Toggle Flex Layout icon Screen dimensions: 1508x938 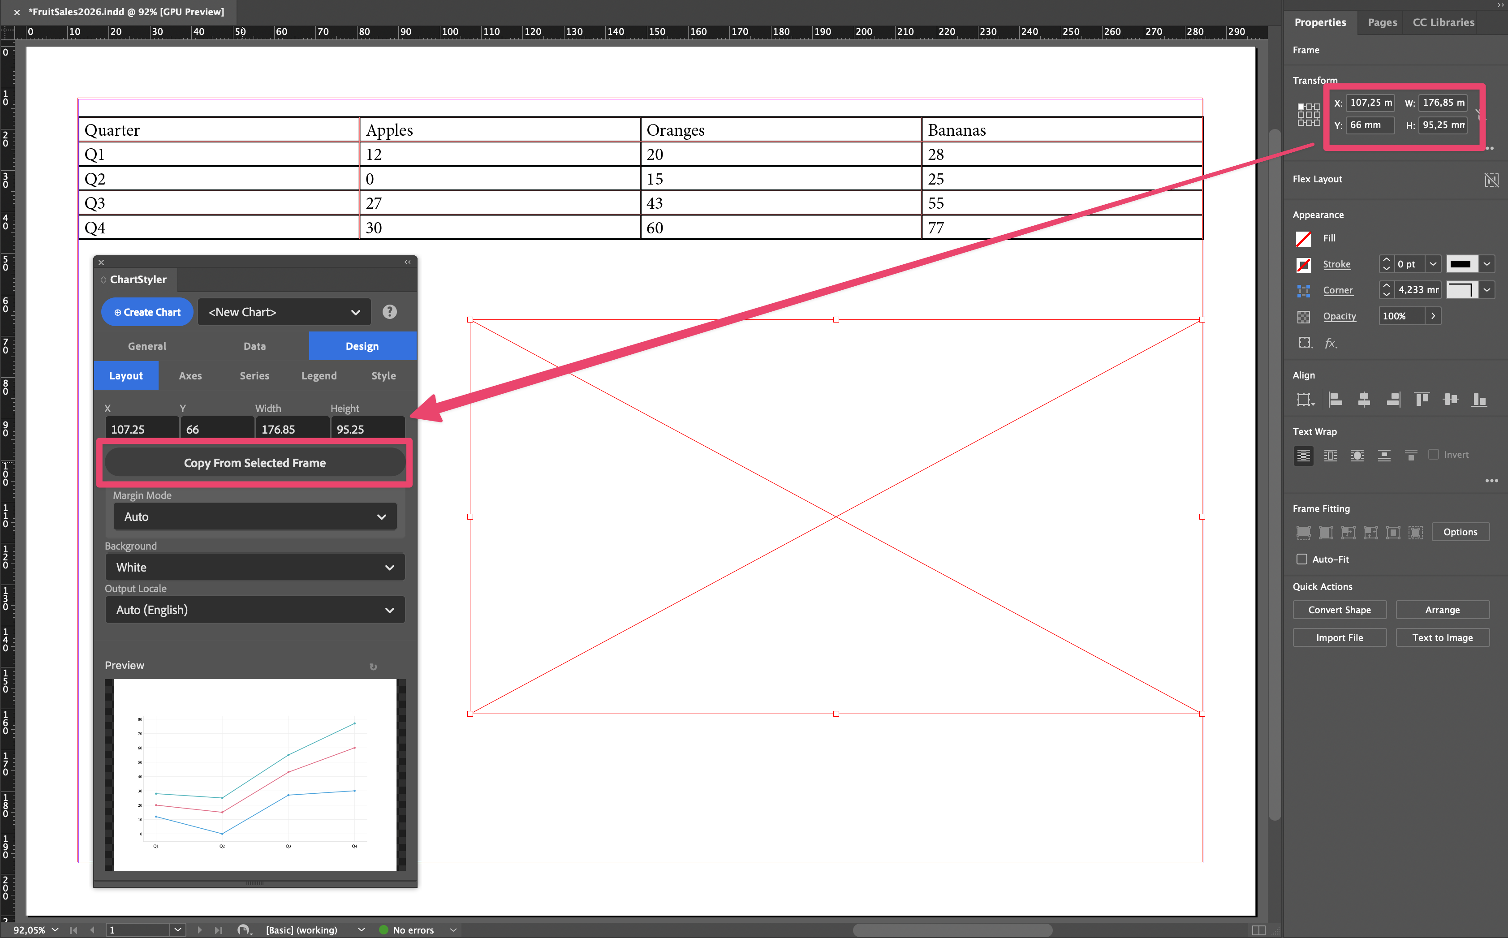coord(1491,179)
